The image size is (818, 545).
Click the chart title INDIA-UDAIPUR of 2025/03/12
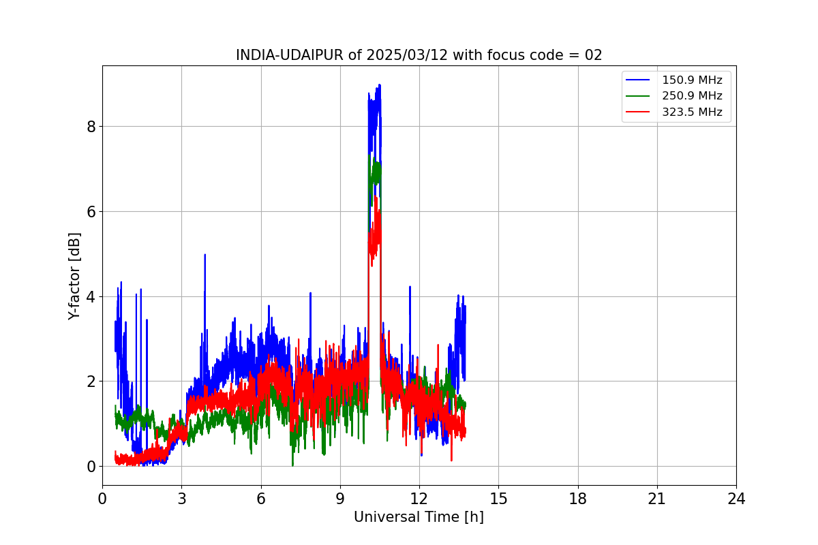(419, 55)
